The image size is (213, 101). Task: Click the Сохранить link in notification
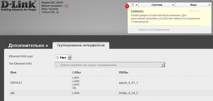tap(137, 11)
